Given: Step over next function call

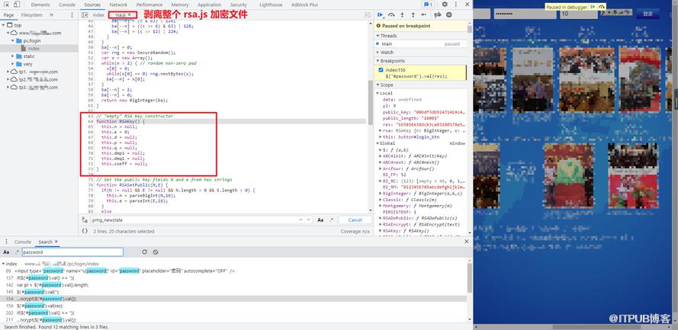Looking at the screenshot, I should (x=391, y=14).
